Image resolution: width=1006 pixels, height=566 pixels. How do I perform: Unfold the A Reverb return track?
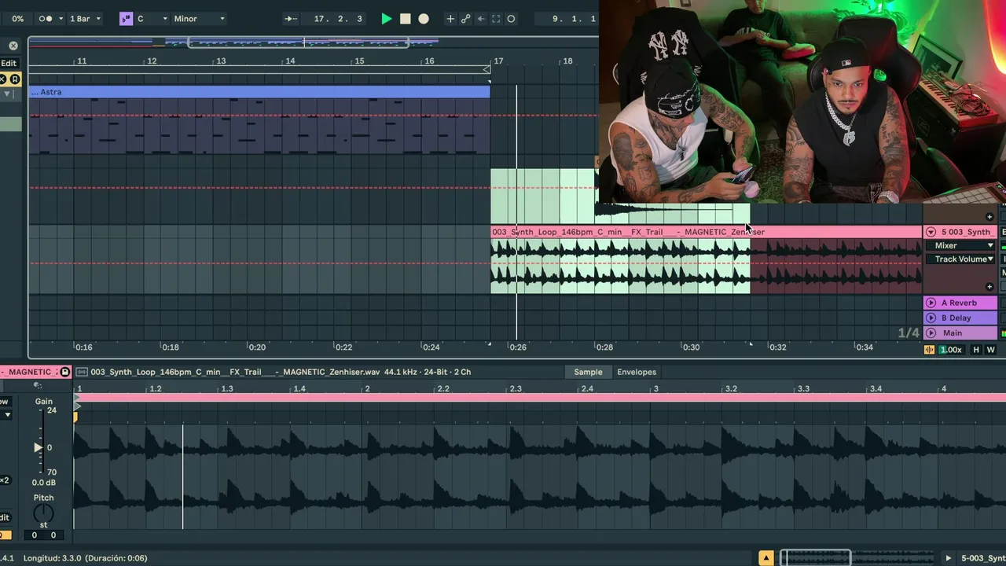(931, 303)
